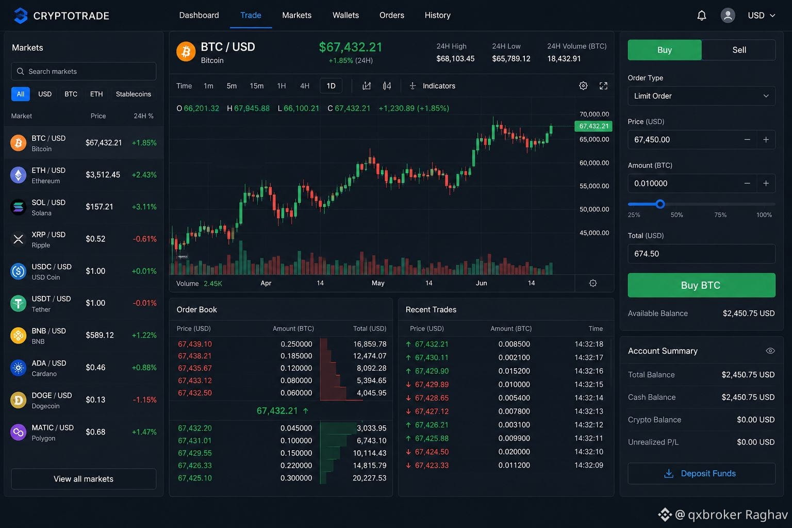The width and height of the screenshot is (792, 528).
Task: Click the USDC coin icon
Action: (x=18, y=271)
